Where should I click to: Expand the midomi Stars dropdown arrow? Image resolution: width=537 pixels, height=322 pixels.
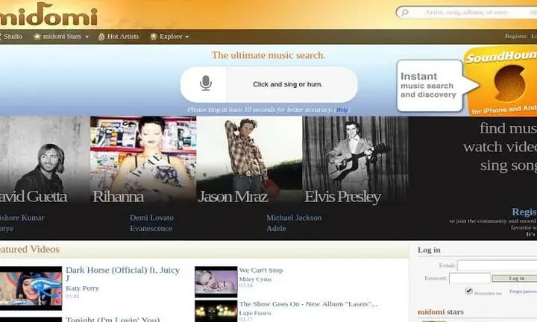87,37
